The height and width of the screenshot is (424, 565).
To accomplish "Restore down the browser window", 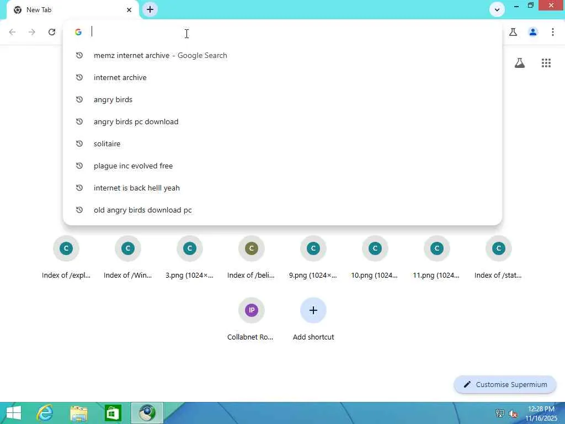I will [x=530, y=6].
